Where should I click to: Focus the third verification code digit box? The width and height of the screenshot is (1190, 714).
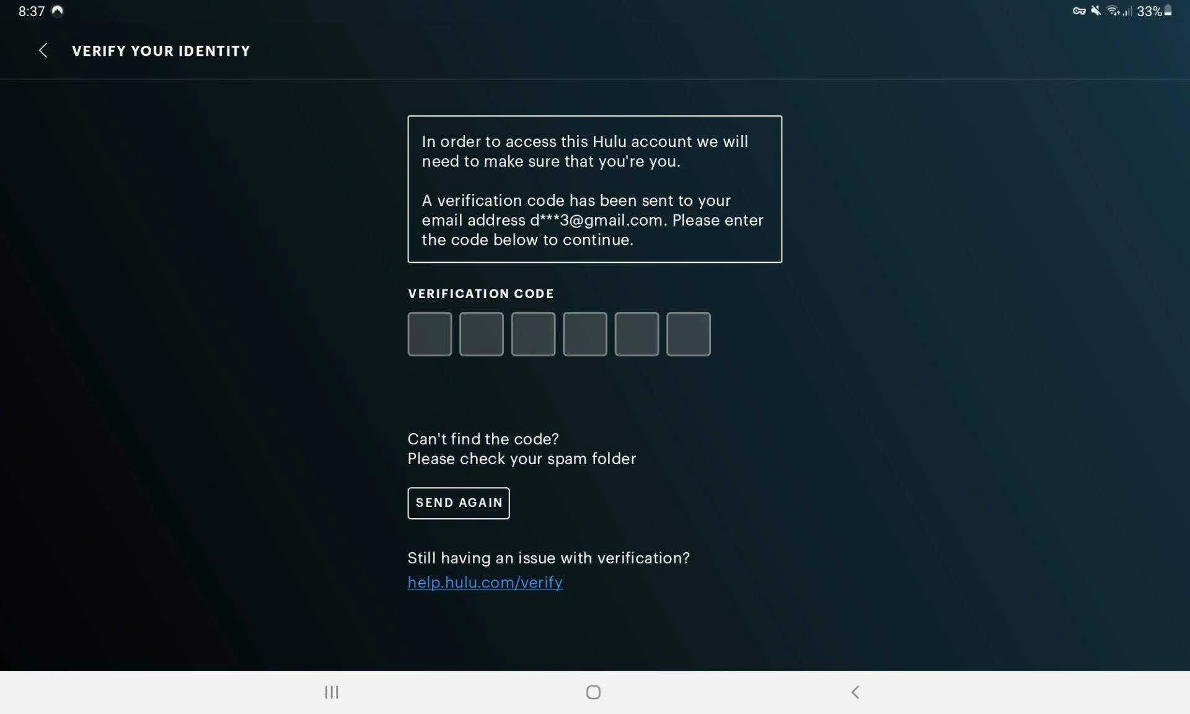[533, 334]
